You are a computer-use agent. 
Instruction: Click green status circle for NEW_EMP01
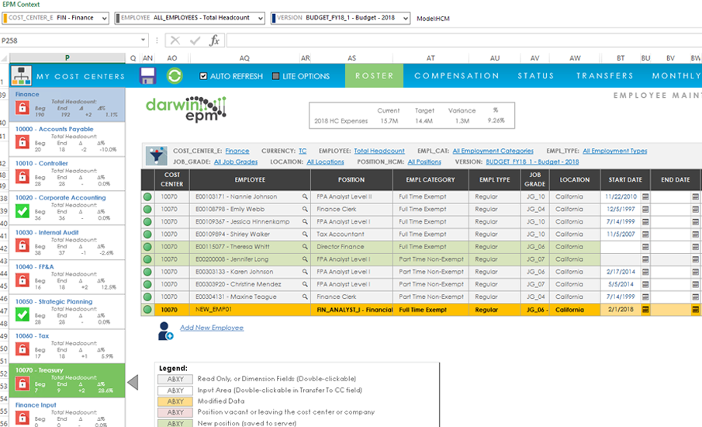(147, 310)
